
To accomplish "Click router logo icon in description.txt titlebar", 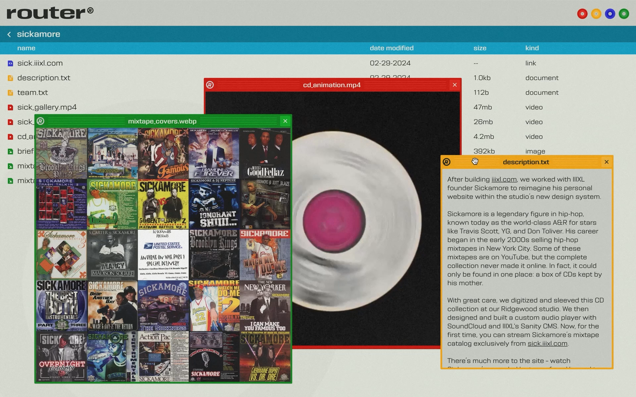I will pos(447,162).
